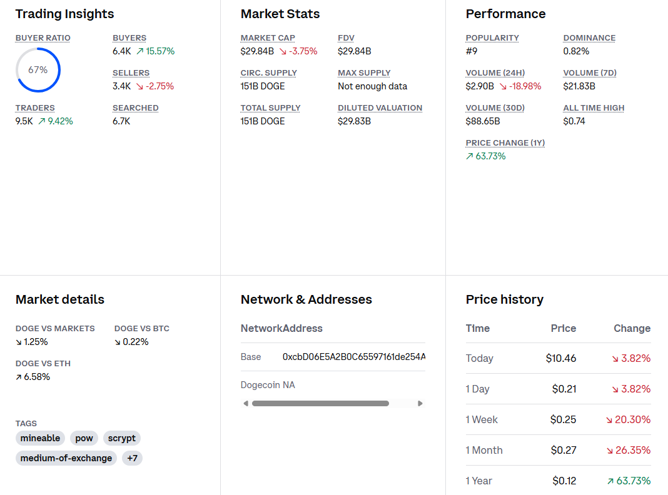Click the left scroll arrow under NetworkAddress
Image resolution: width=668 pixels, height=495 pixels.
246,403
